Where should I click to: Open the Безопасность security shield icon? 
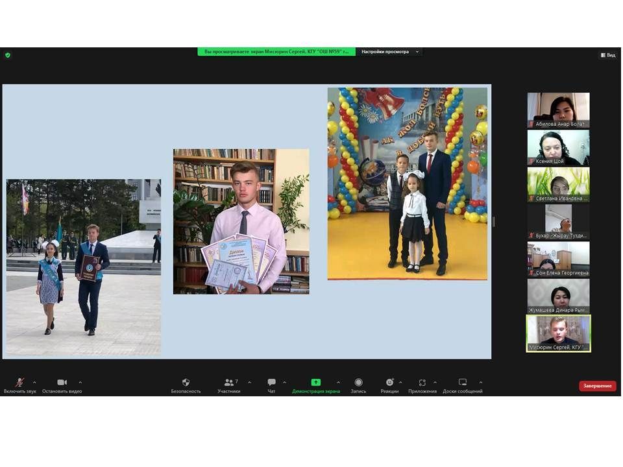[186, 383]
